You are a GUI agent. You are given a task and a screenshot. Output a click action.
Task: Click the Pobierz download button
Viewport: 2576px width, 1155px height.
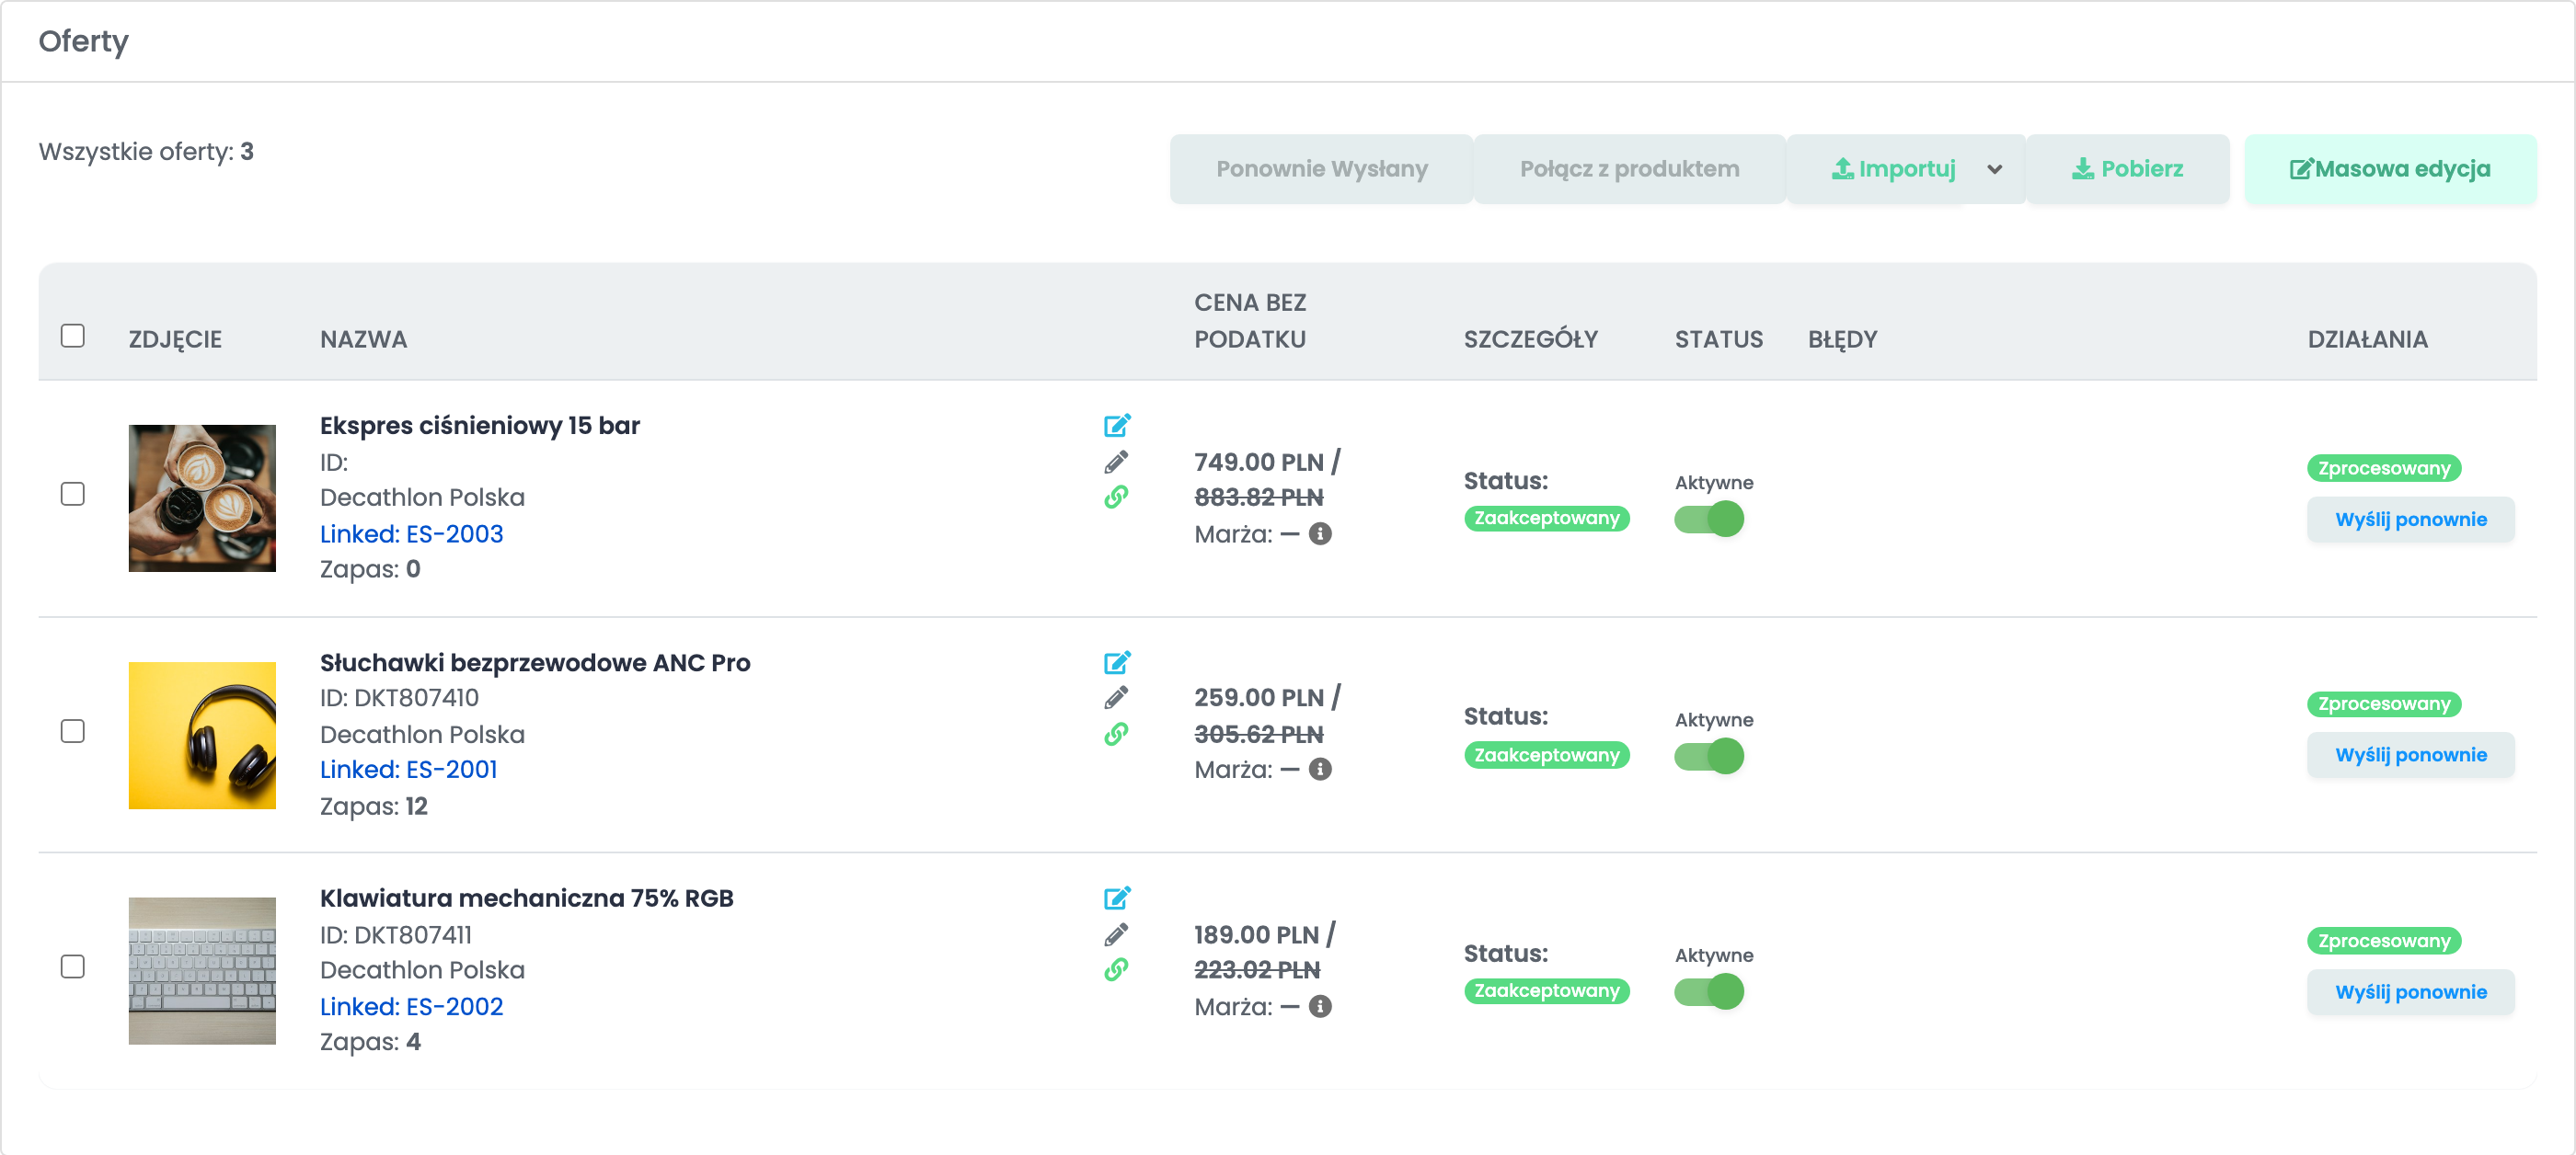pos(2128,170)
